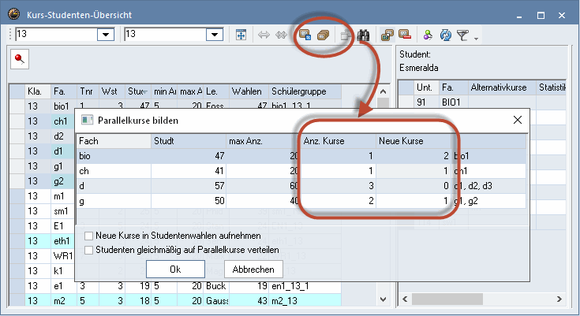Screen dimensions: 580x316
Task: Click the m2_13 Schülergruppe cell
Action: click(x=305, y=301)
